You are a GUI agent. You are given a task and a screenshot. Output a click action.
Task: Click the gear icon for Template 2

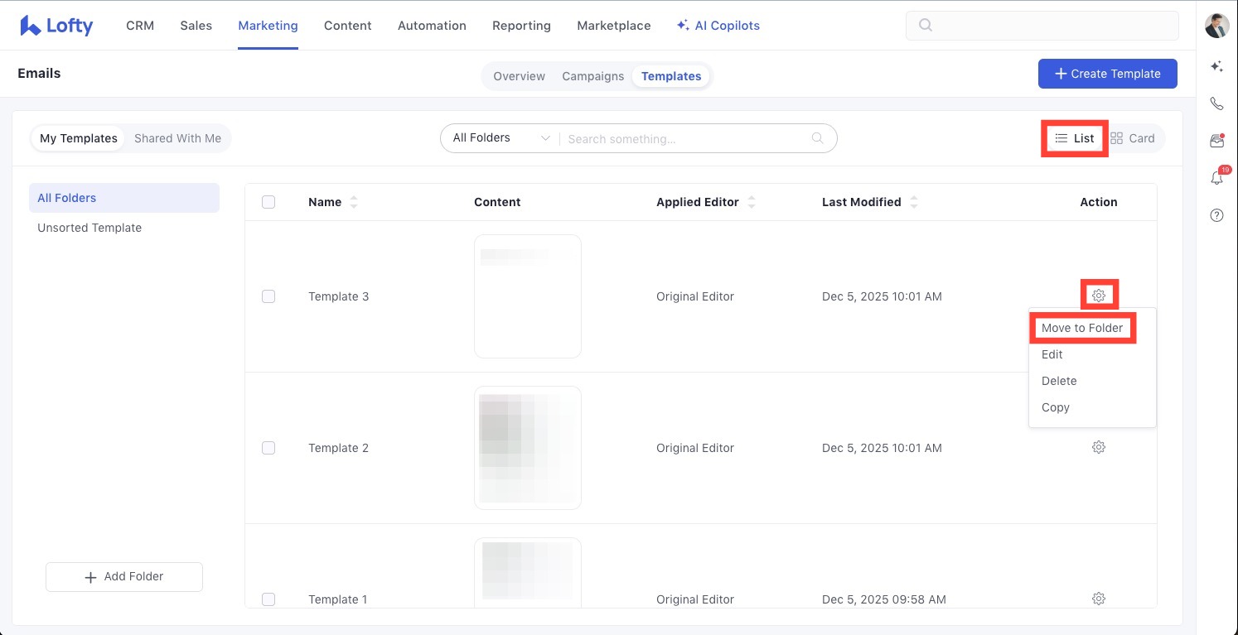coord(1099,447)
